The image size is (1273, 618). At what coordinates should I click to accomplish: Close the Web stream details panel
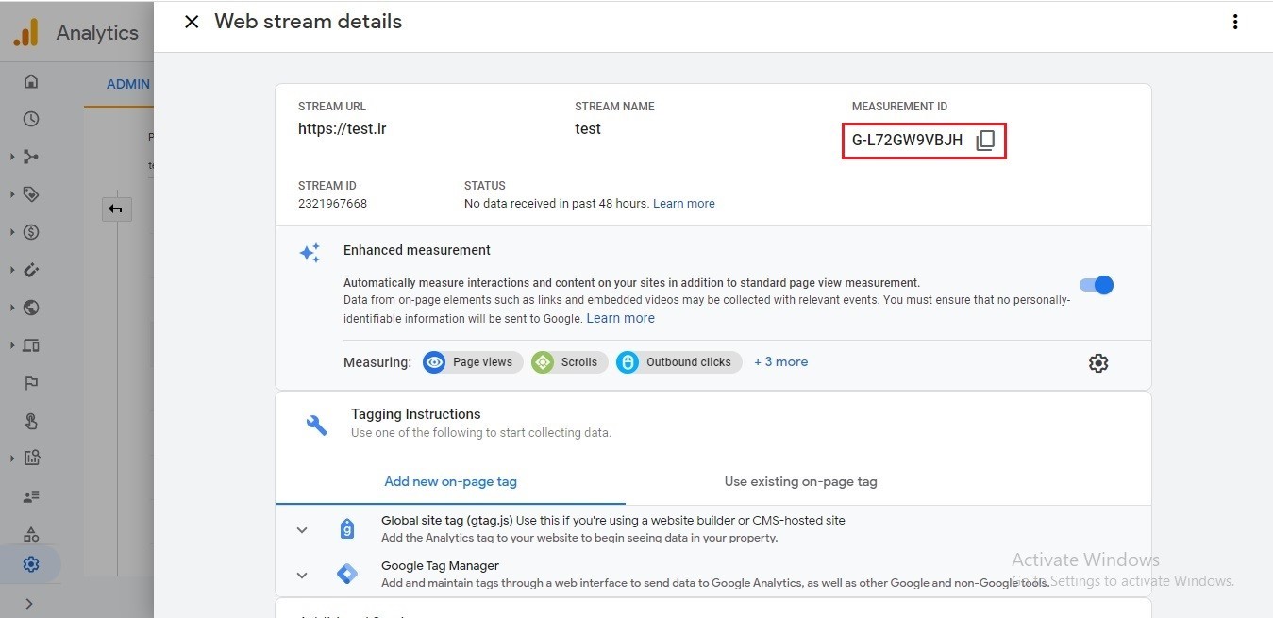[192, 22]
